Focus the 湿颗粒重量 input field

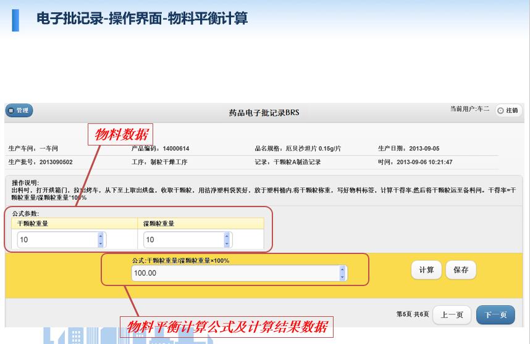(182, 240)
